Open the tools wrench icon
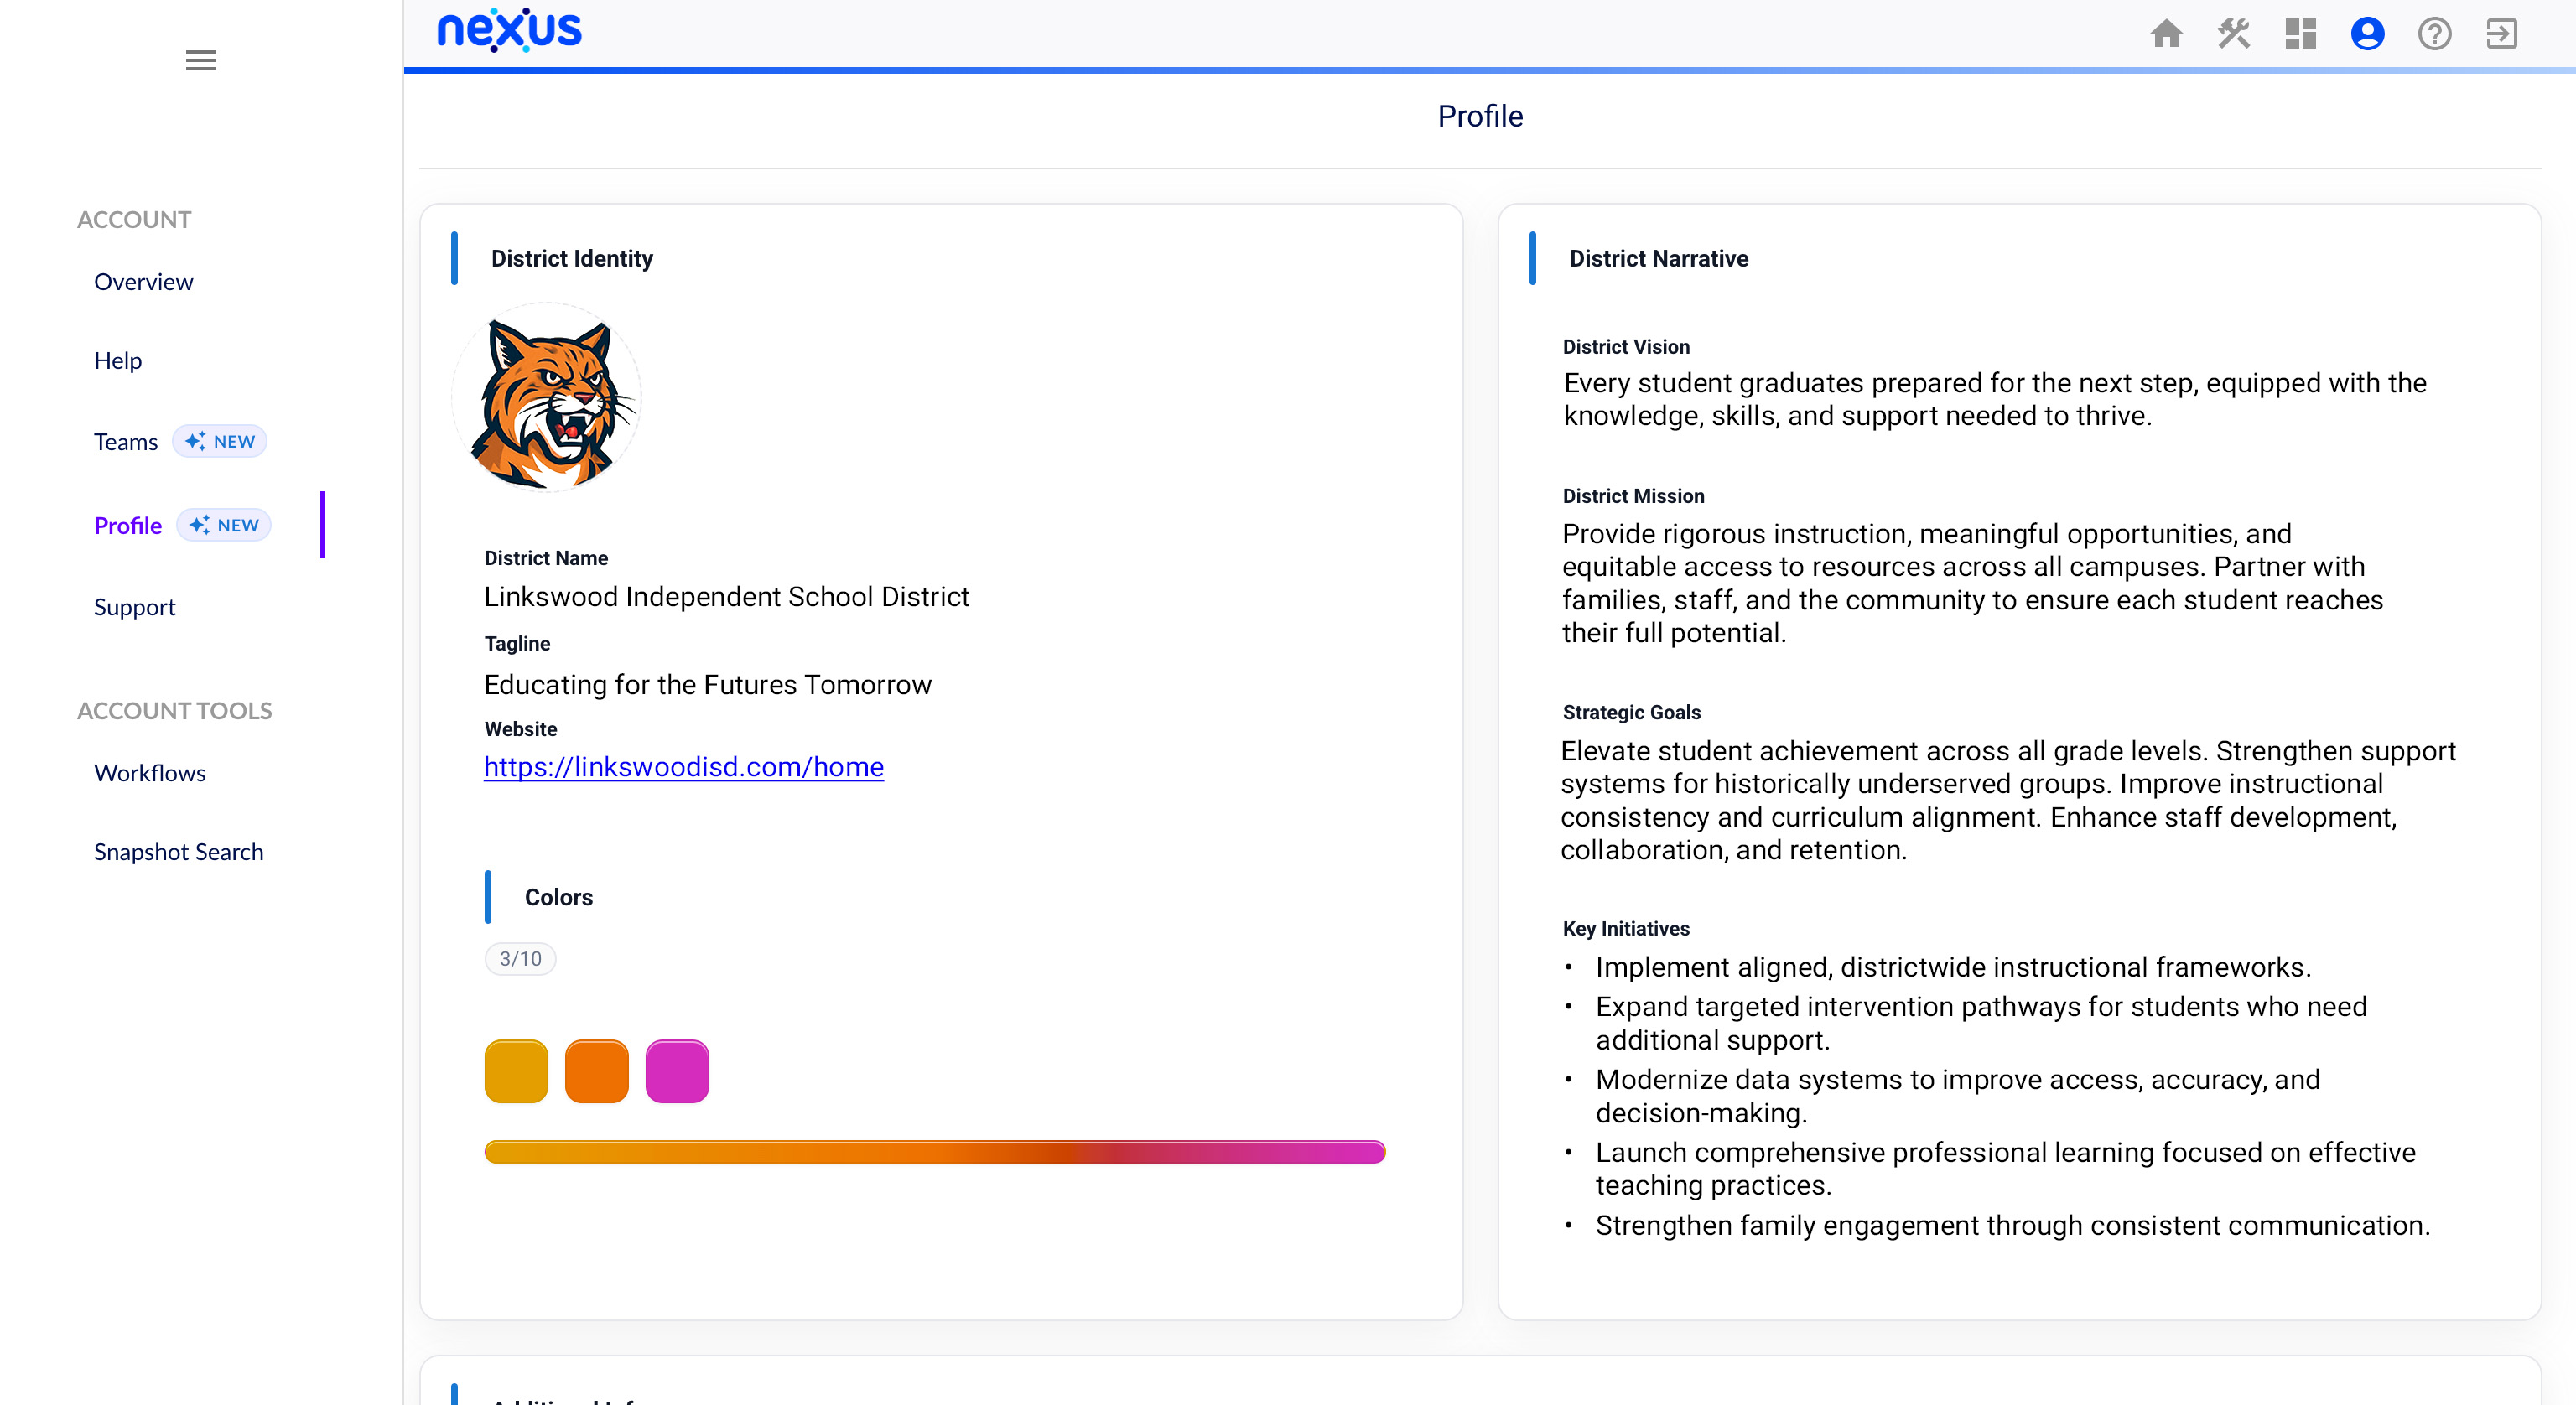2576x1405 pixels. (x=2233, y=34)
